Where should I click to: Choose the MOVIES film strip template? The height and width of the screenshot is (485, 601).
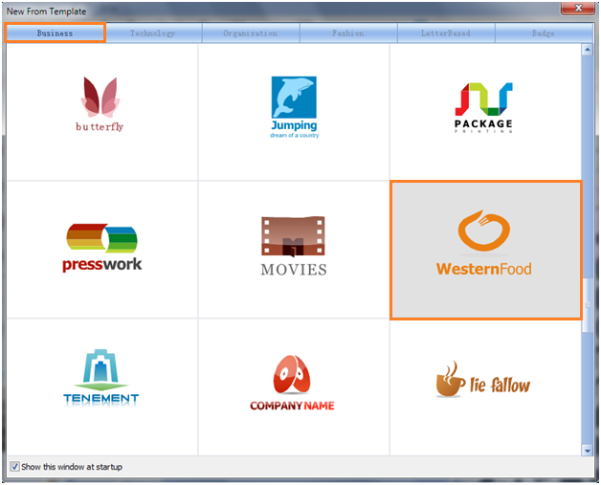294,250
